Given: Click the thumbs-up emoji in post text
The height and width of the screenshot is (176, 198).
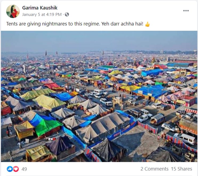Looking at the screenshot, I should click(x=147, y=24).
